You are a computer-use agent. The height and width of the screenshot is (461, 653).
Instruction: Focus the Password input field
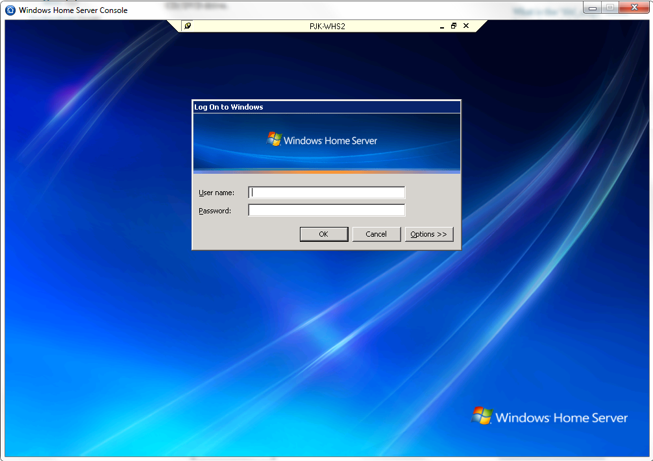[326, 210]
